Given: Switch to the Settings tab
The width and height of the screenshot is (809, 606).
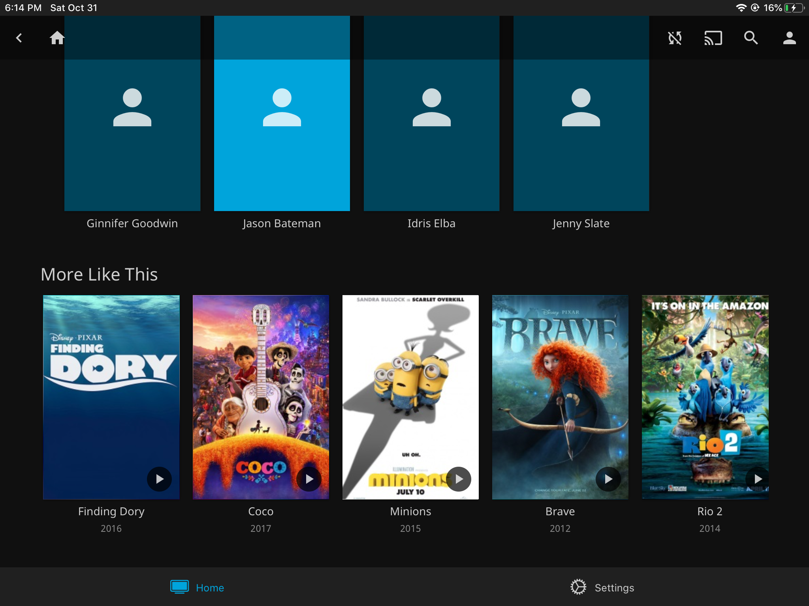Looking at the screenshot, I should (x=602, y=587).
